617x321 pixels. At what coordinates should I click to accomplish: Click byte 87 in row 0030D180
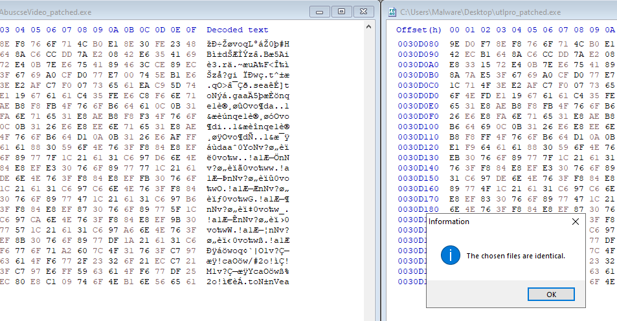click(x=579, y=209)
